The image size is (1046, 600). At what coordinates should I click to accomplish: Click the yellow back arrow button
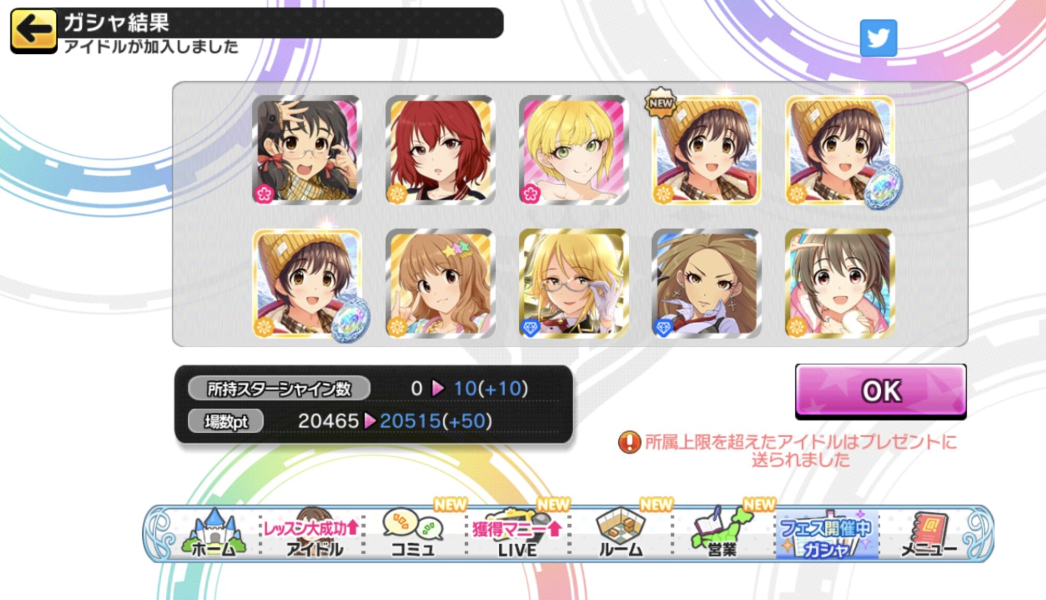point(34,31)
